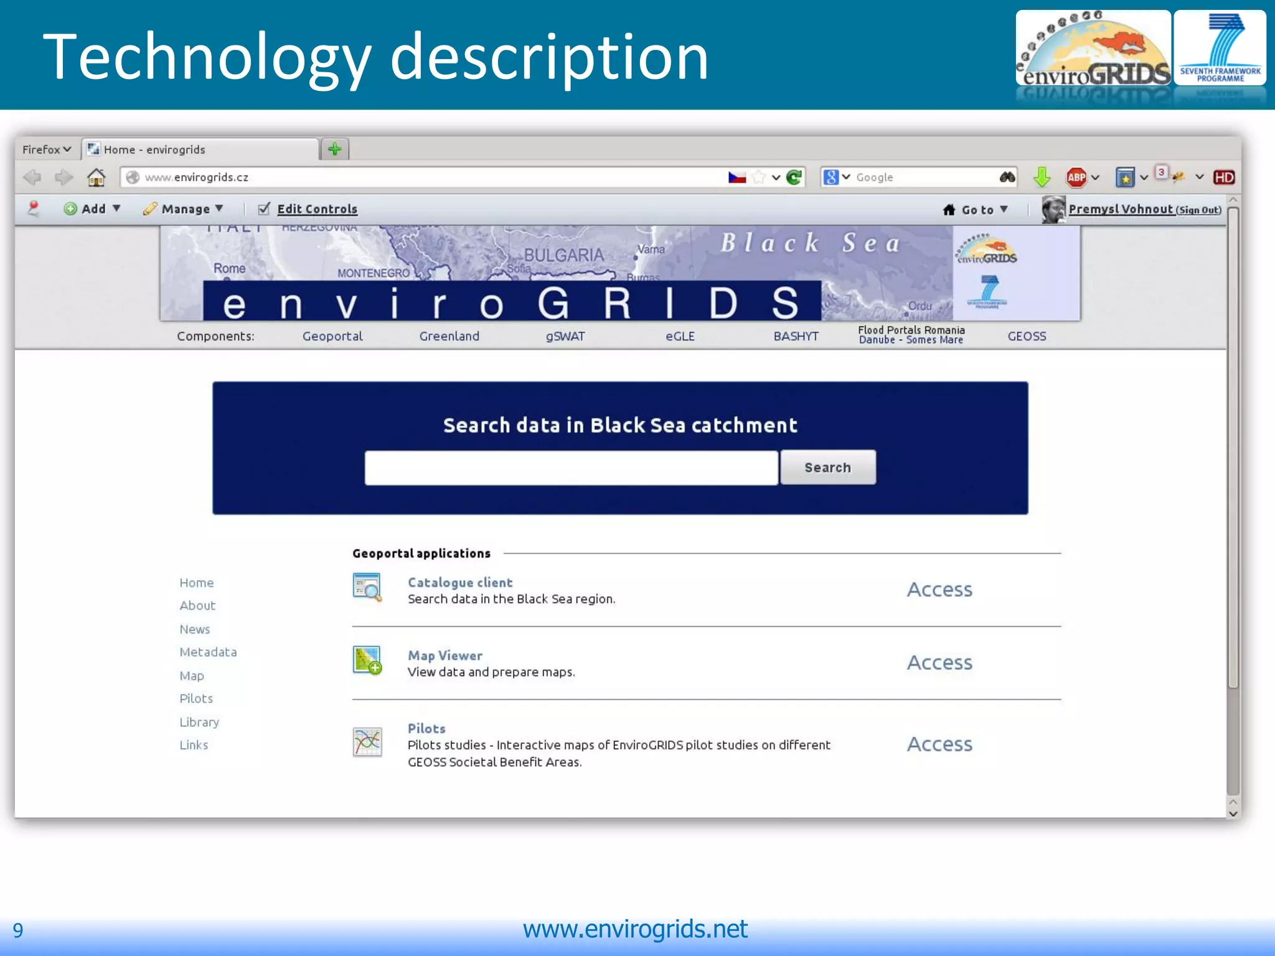Screen dimensions: 1275x956
Task: Open the BASHYT component
Action: point(796,336)
